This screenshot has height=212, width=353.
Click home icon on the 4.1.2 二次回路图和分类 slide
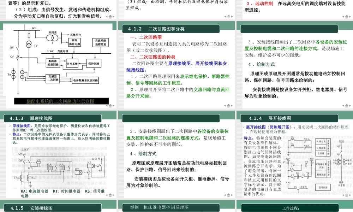coord(228,106)
